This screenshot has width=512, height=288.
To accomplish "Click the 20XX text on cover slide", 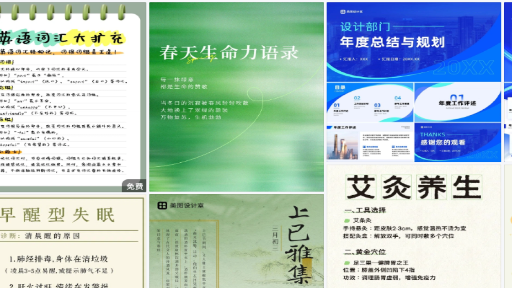I will tap(464, 68).
